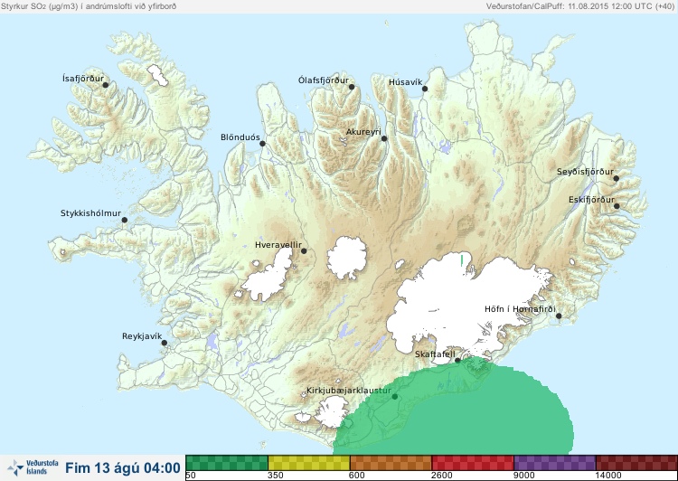Select the green 50 legend swatch

coord(227,463)
